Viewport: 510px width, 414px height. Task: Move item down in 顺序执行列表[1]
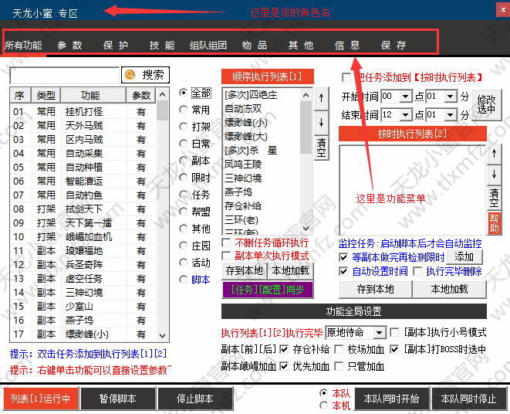tap(321, 122)
